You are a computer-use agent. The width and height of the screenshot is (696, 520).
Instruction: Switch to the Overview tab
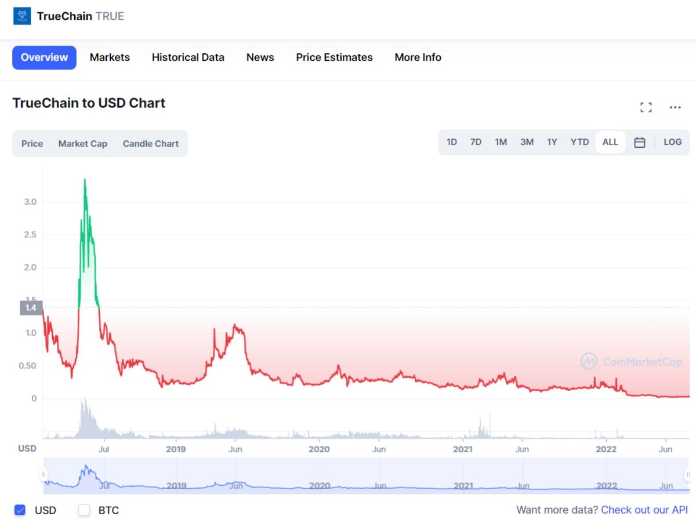[44, 57]
